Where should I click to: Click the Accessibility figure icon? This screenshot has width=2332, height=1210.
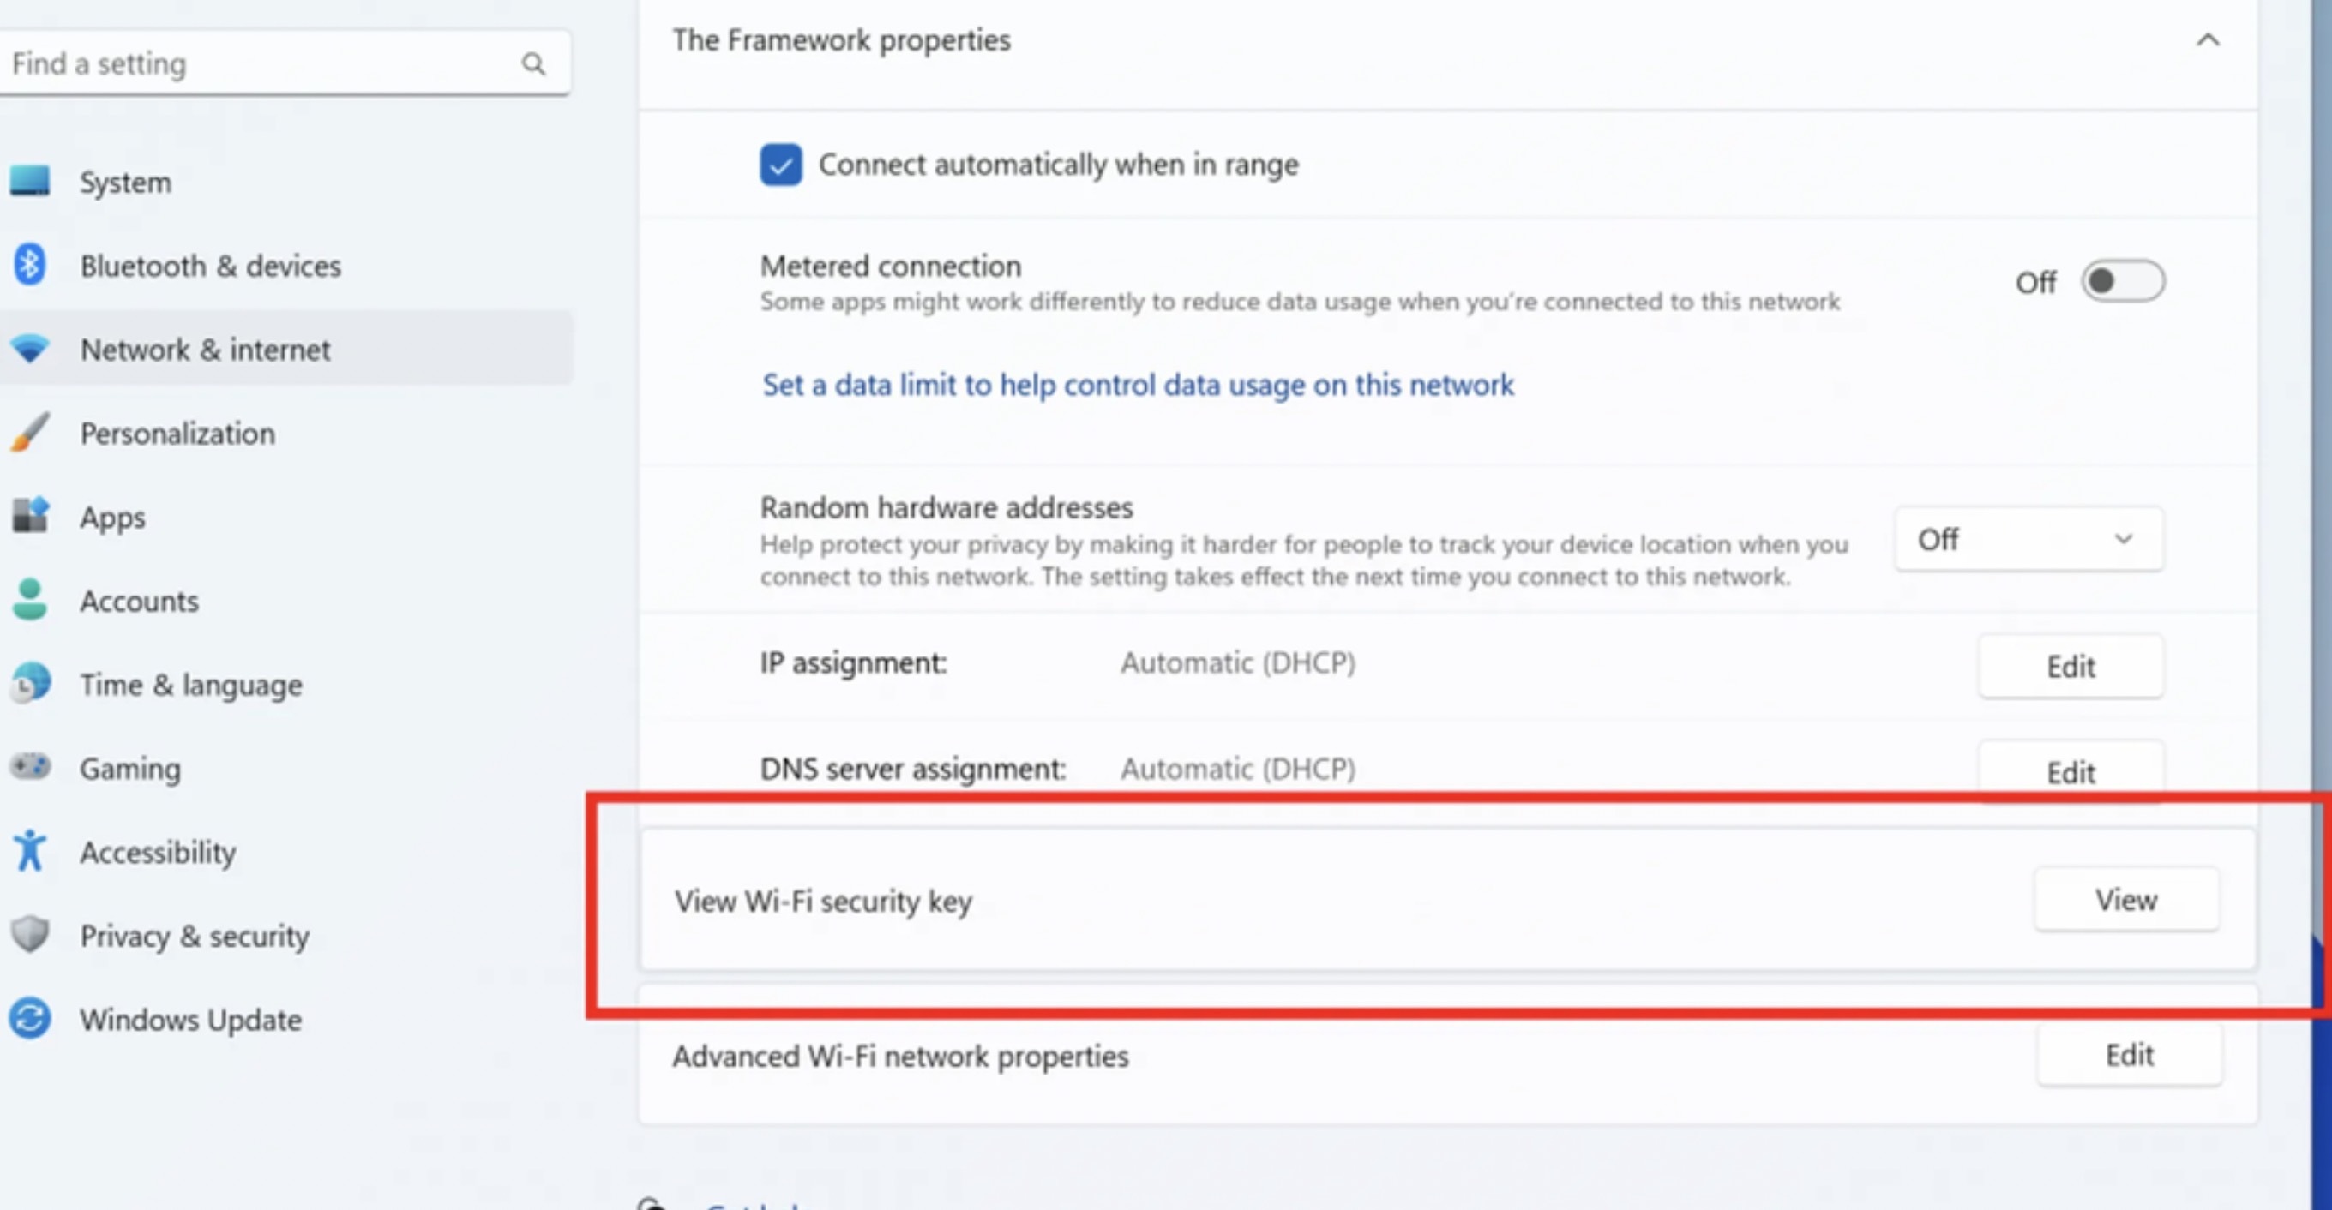(x=30, y=851)
